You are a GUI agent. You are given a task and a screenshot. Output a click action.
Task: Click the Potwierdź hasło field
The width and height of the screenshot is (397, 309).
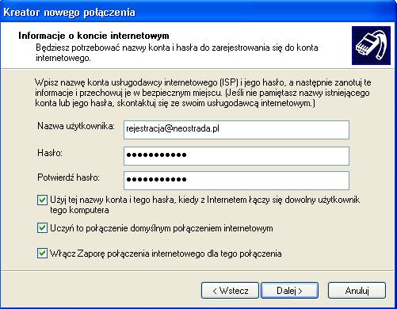(x=236, y=181)
